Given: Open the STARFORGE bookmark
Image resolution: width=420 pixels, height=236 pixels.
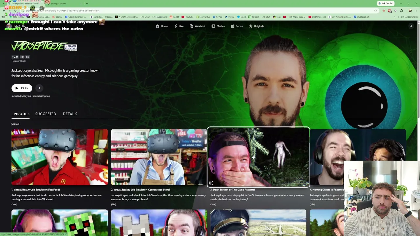Looking at the screenshot, I should click(203, 17).
